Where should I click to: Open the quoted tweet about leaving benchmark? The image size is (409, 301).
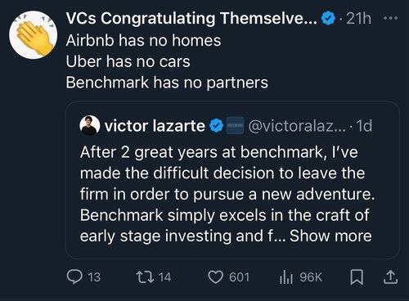pyautogui.click(x=233, y=180)
